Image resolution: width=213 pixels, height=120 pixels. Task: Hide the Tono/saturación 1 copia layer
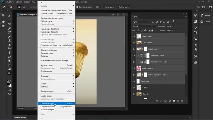coord(133,62)
